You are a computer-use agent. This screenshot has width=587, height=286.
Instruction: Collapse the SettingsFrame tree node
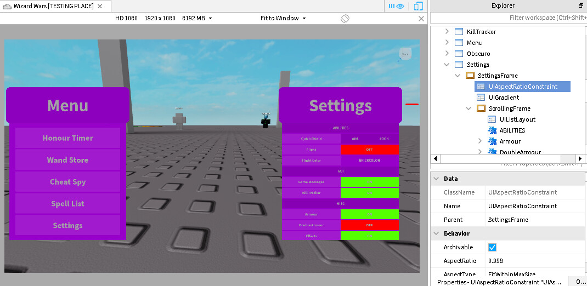click(458, 76)
